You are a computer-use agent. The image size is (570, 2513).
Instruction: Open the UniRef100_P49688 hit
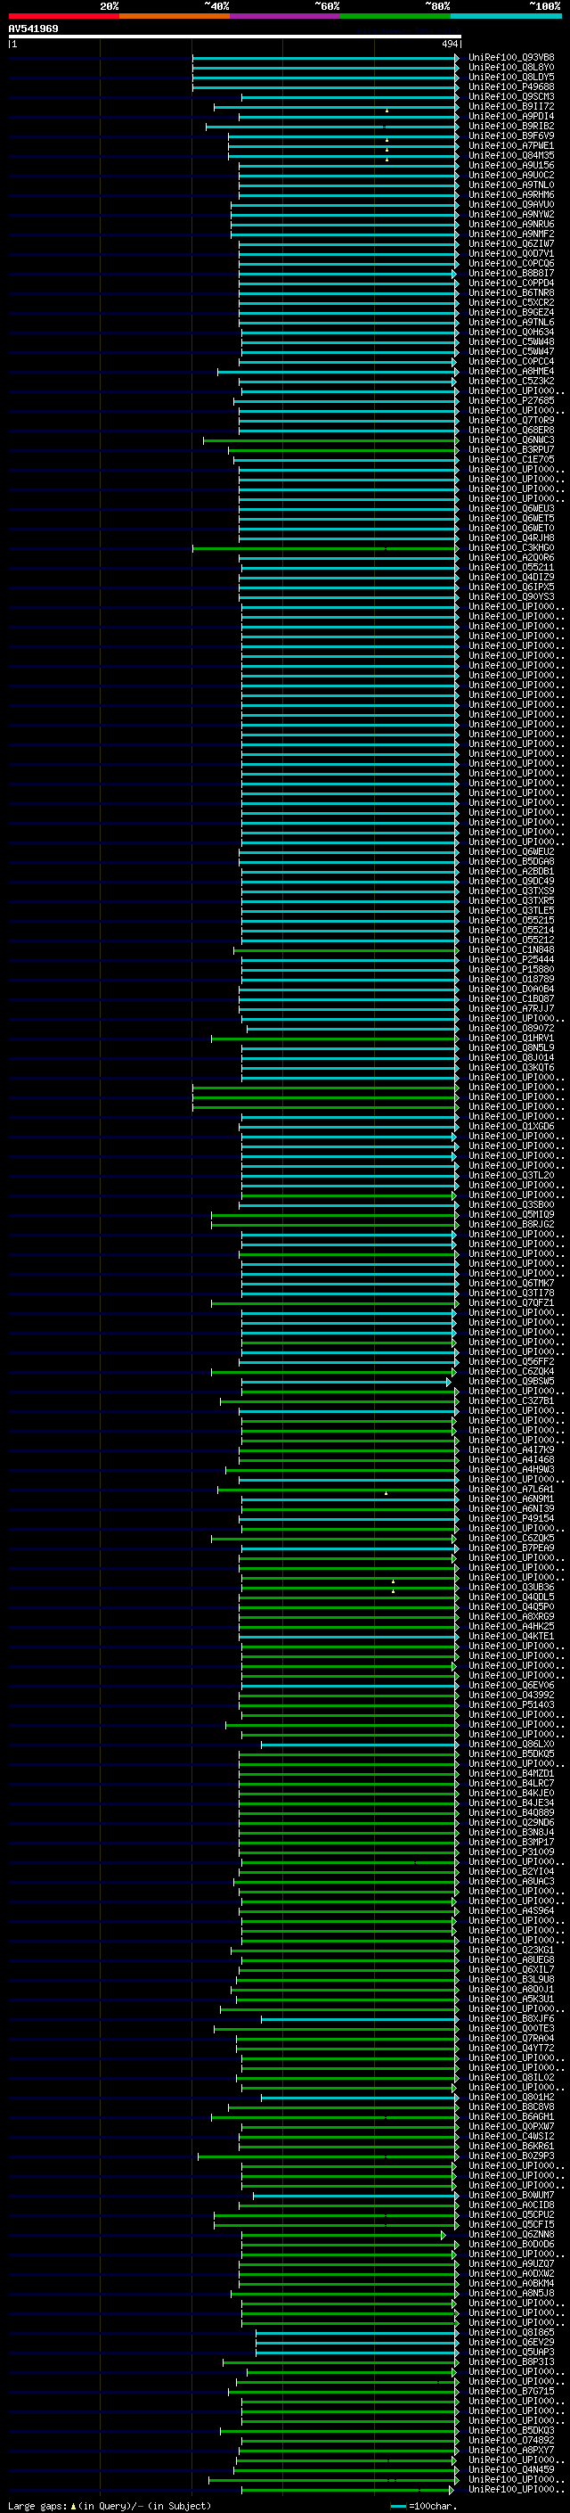[x=511, y=86]
